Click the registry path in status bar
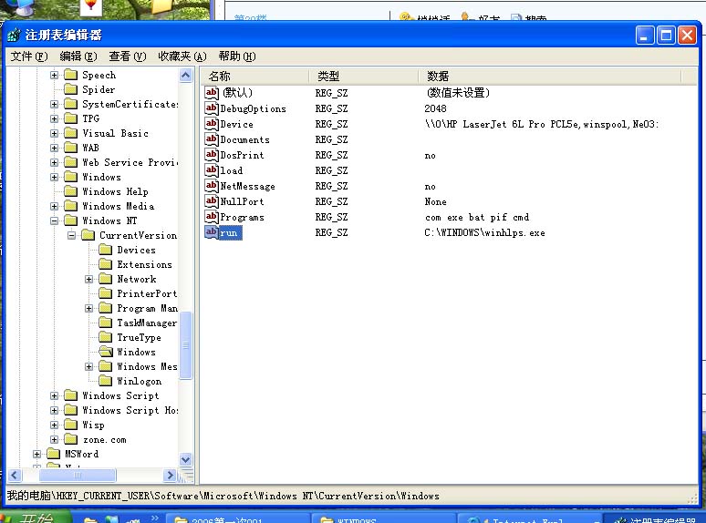 [223, 496]
